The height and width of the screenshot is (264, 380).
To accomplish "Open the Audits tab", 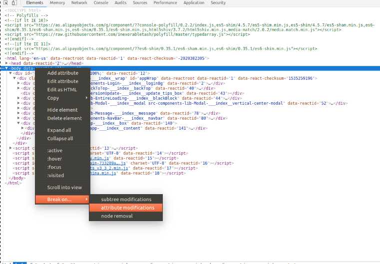I will coord(120,3).
